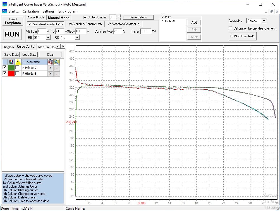Select the Curve Control tab
280x211 pixels.
pyautogui.click(x=26, y=47)
